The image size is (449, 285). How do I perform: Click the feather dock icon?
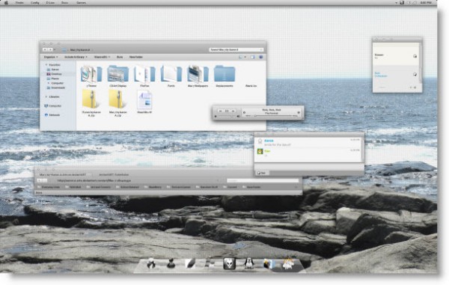190,263
